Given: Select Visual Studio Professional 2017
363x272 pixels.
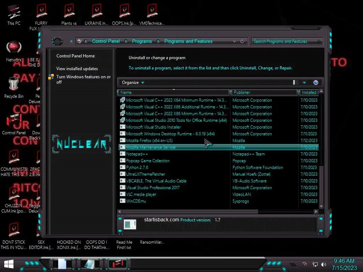Looking at the screenshot, I should pyautogui.click(x=218, y=187).
